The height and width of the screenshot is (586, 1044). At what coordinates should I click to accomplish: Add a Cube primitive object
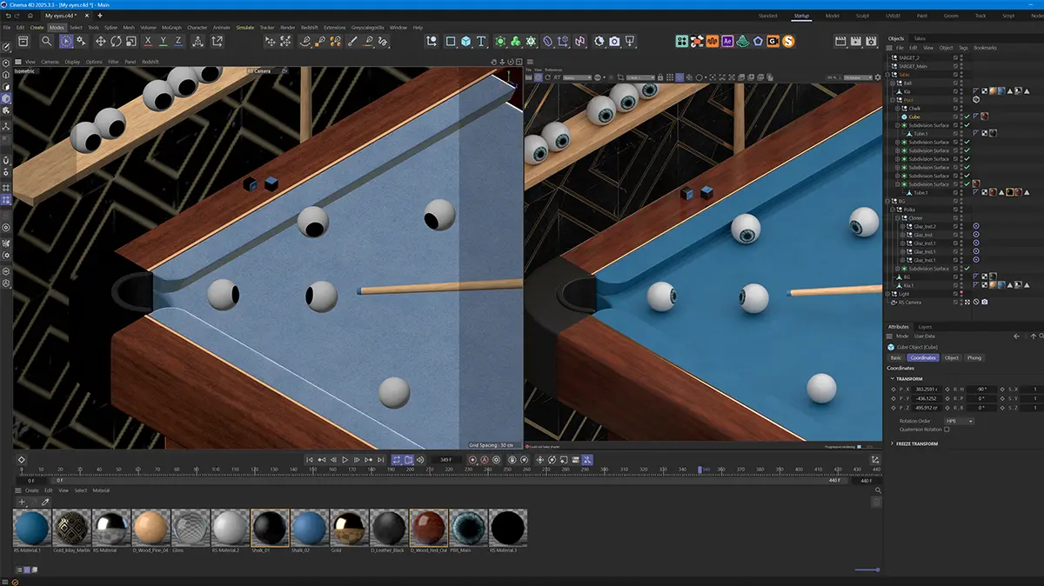[x=466, y=41]
